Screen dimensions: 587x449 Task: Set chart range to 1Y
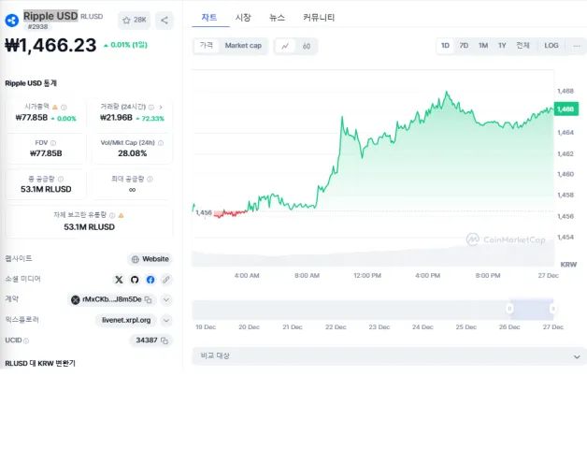coord(502,46)
